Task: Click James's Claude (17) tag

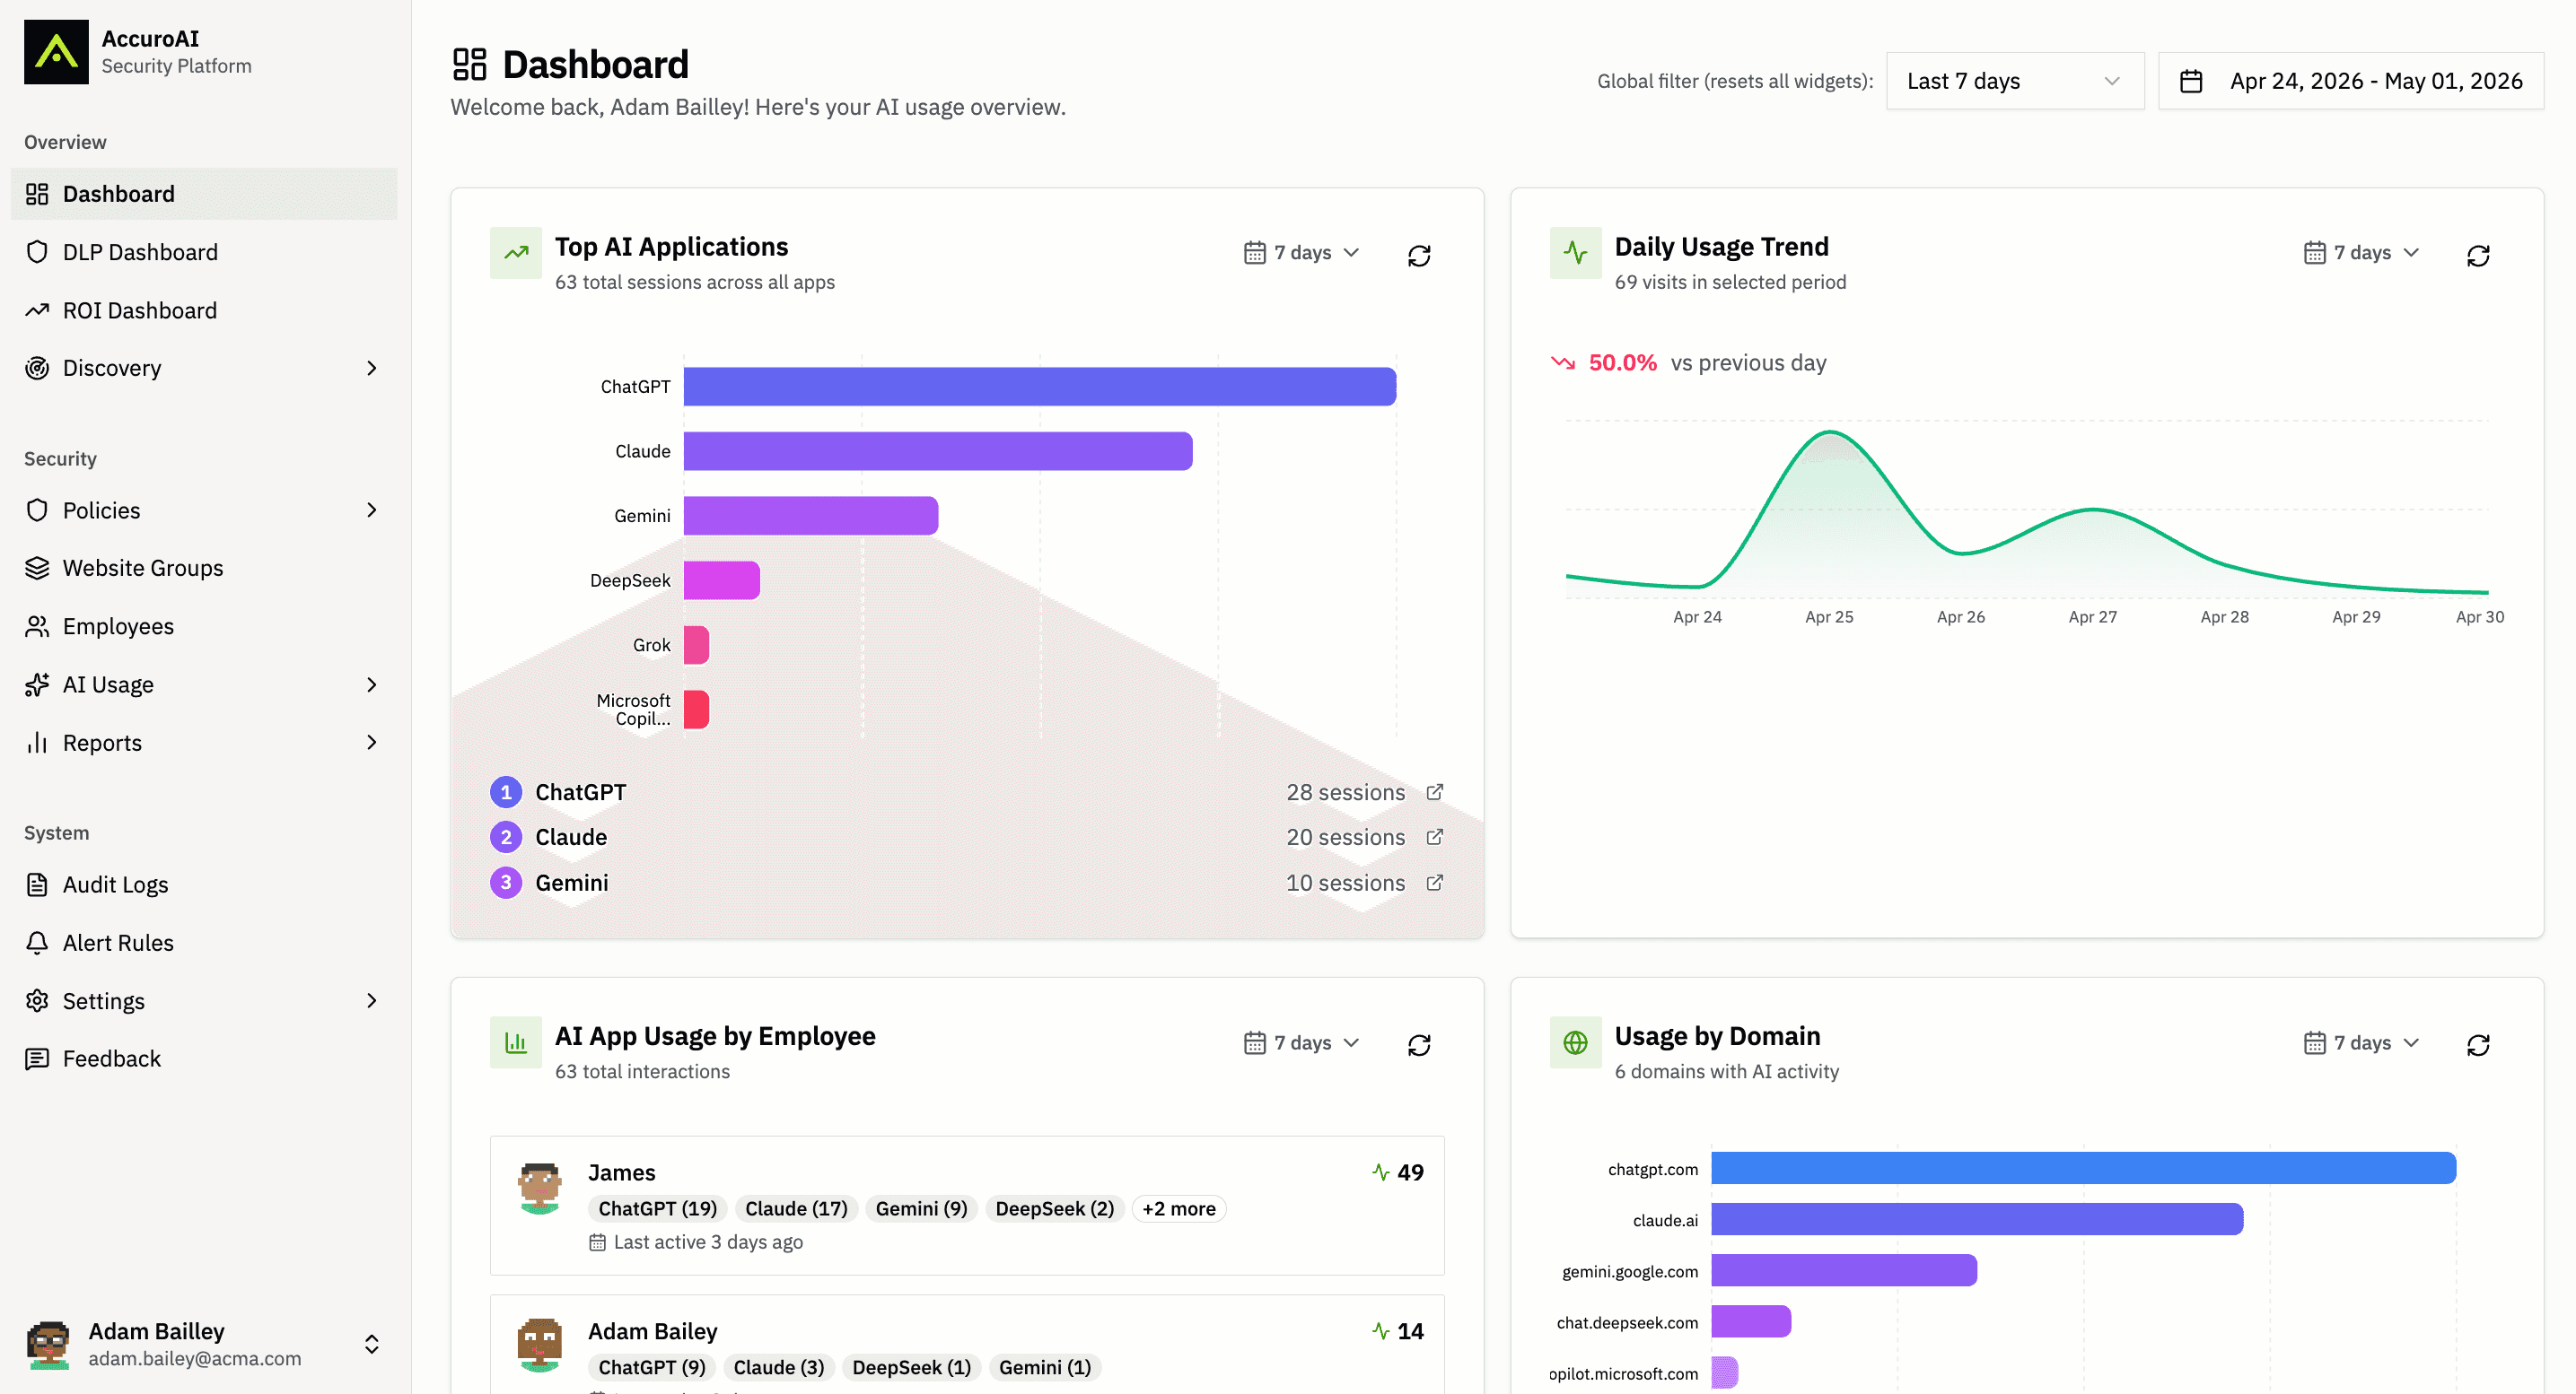Action: coord(796,1208)
